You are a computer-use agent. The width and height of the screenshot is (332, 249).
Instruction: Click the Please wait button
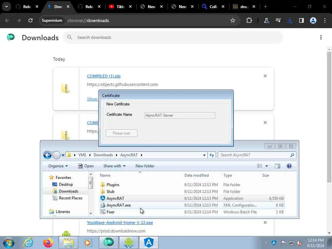(x=122, y=133)
